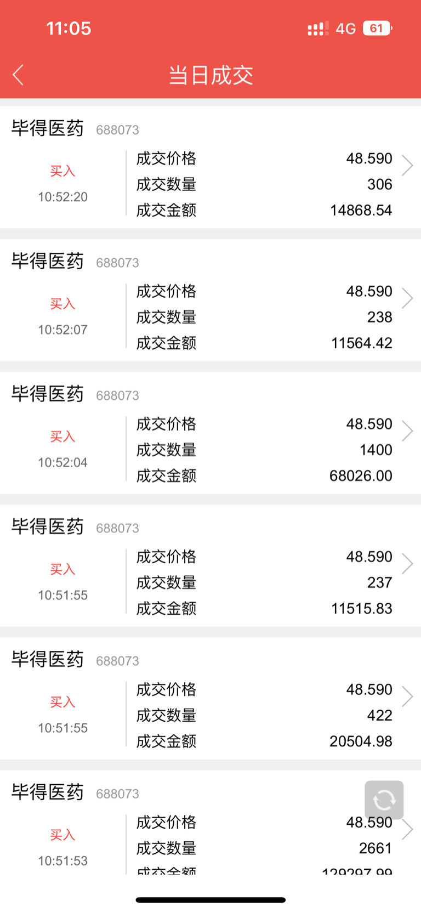Tap the floating refresh icon
This screenshot has height=912, width=421.
tap(384, 800)
